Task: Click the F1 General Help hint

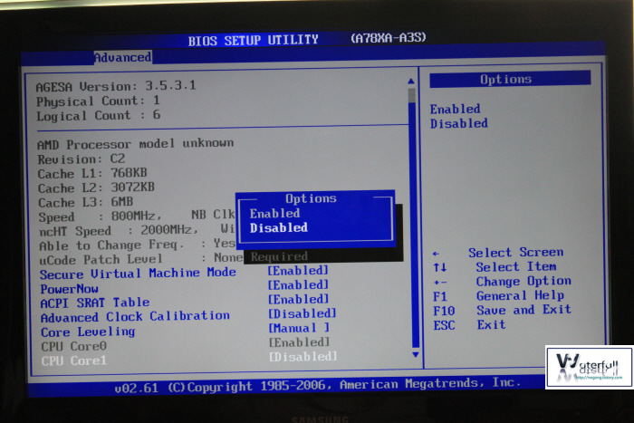Action: click(498, 296)
